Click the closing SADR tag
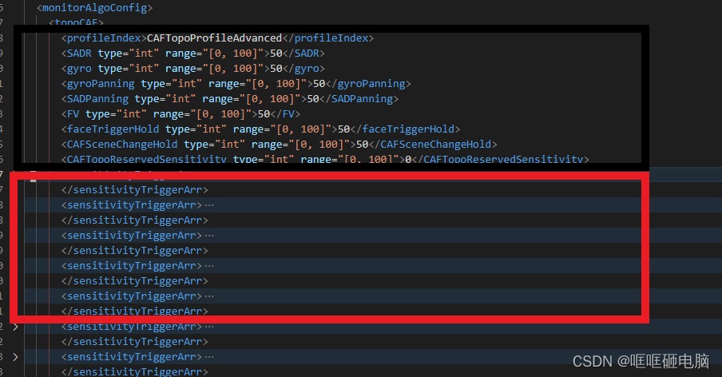Viewport: 722px width, 377px height. click(x=303, y=53)
